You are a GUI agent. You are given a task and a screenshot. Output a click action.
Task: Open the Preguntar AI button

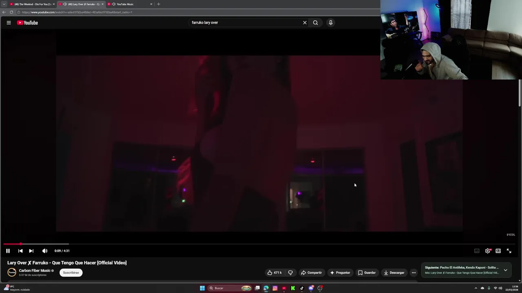tap(340, 273)
